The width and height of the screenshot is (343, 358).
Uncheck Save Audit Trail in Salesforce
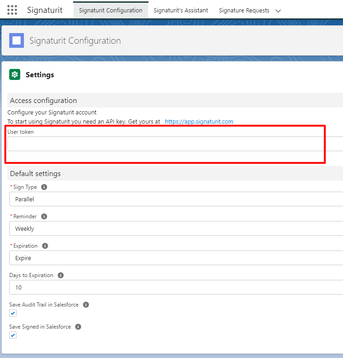pyautogui.click(x=13, y=313)
